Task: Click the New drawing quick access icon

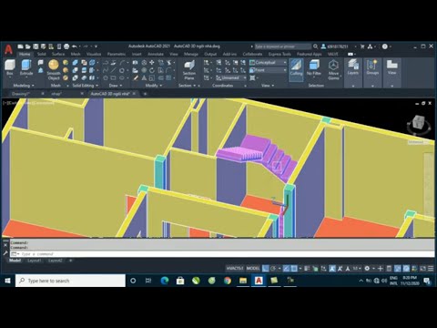Action: (x=20, y=46)
